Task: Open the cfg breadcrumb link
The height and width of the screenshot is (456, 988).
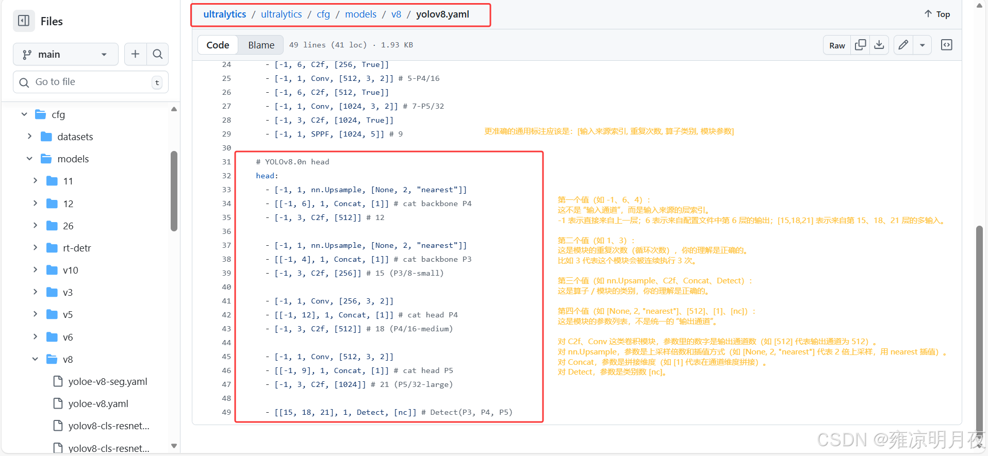Action: click(323, 14)
